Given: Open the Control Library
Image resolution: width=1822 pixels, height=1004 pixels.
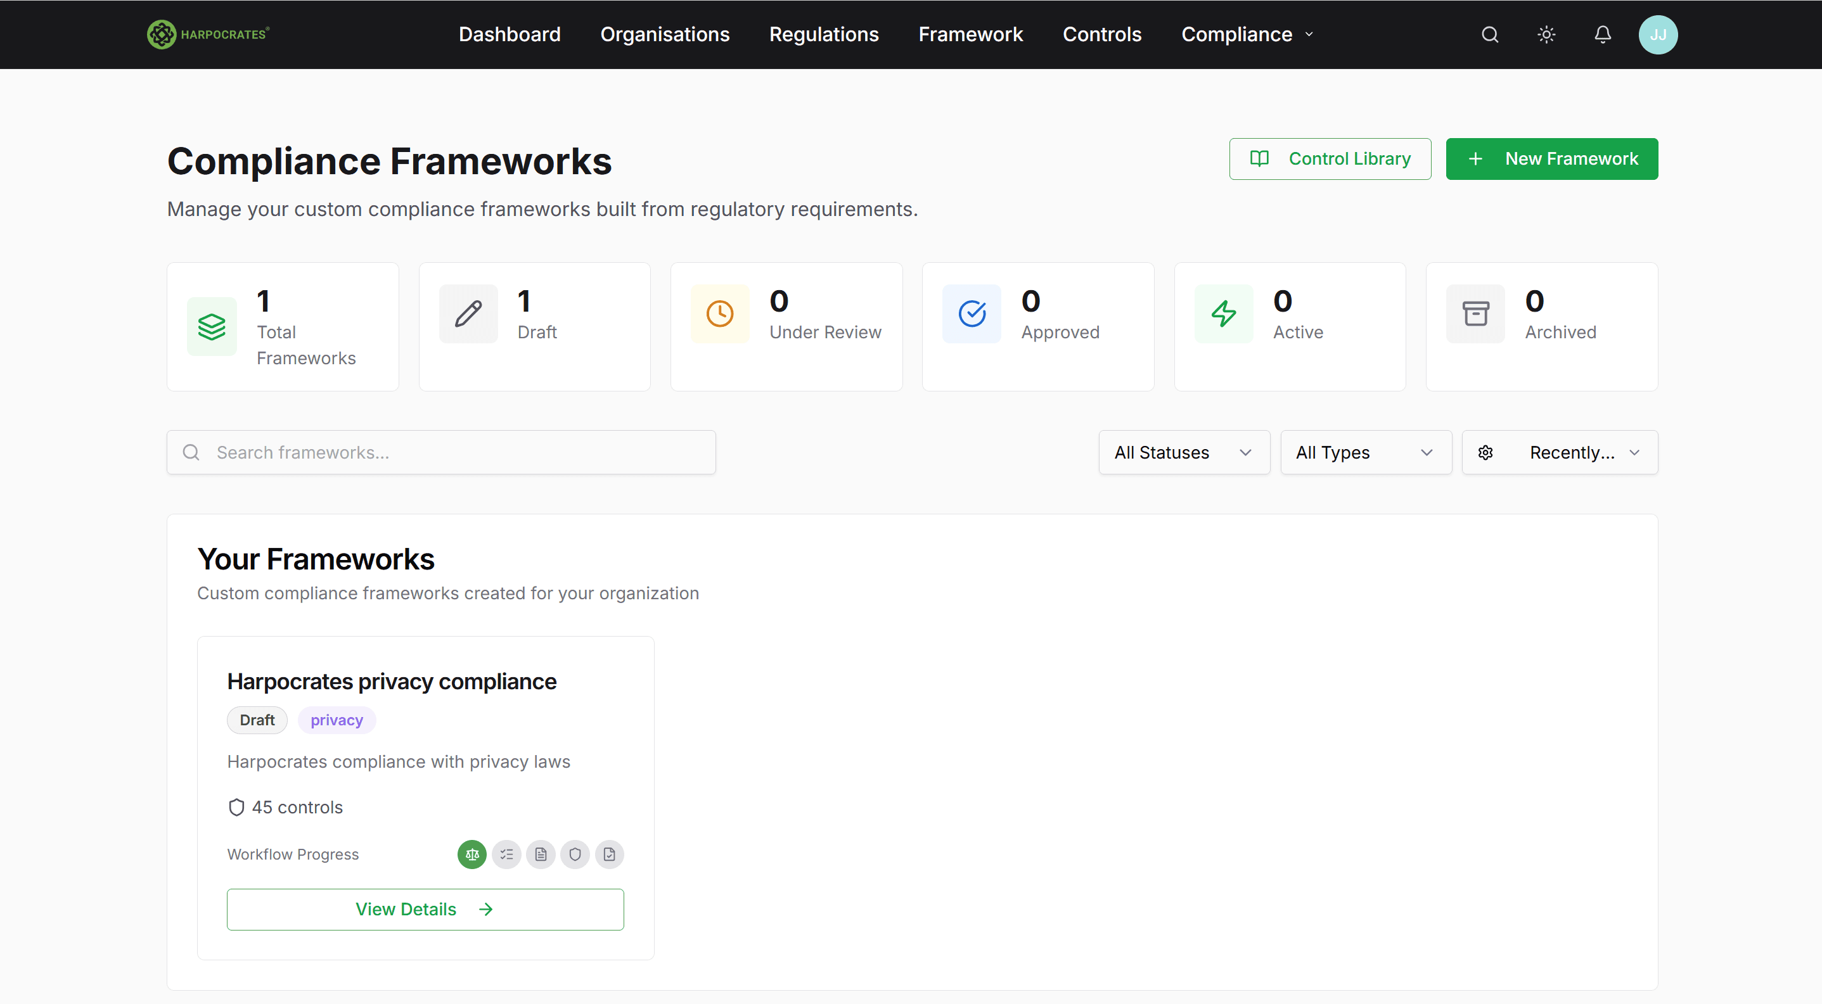Looking at the screenshot, I should coord(1330,158).
